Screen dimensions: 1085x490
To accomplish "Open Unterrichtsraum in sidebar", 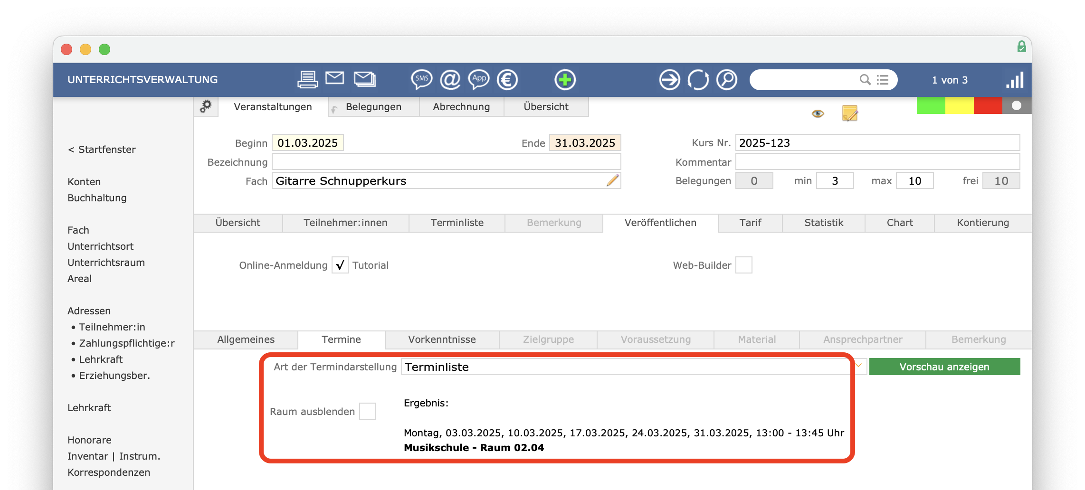I will tap(106, 262).
